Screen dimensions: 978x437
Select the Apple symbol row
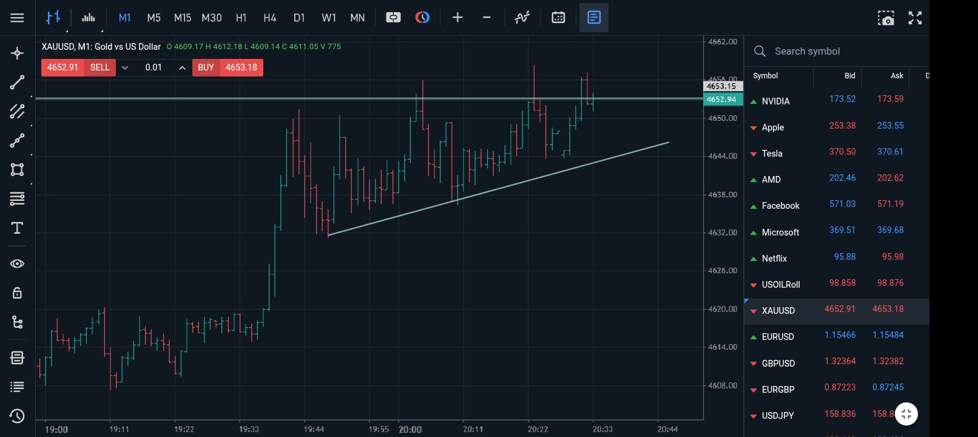click(837, 127)
